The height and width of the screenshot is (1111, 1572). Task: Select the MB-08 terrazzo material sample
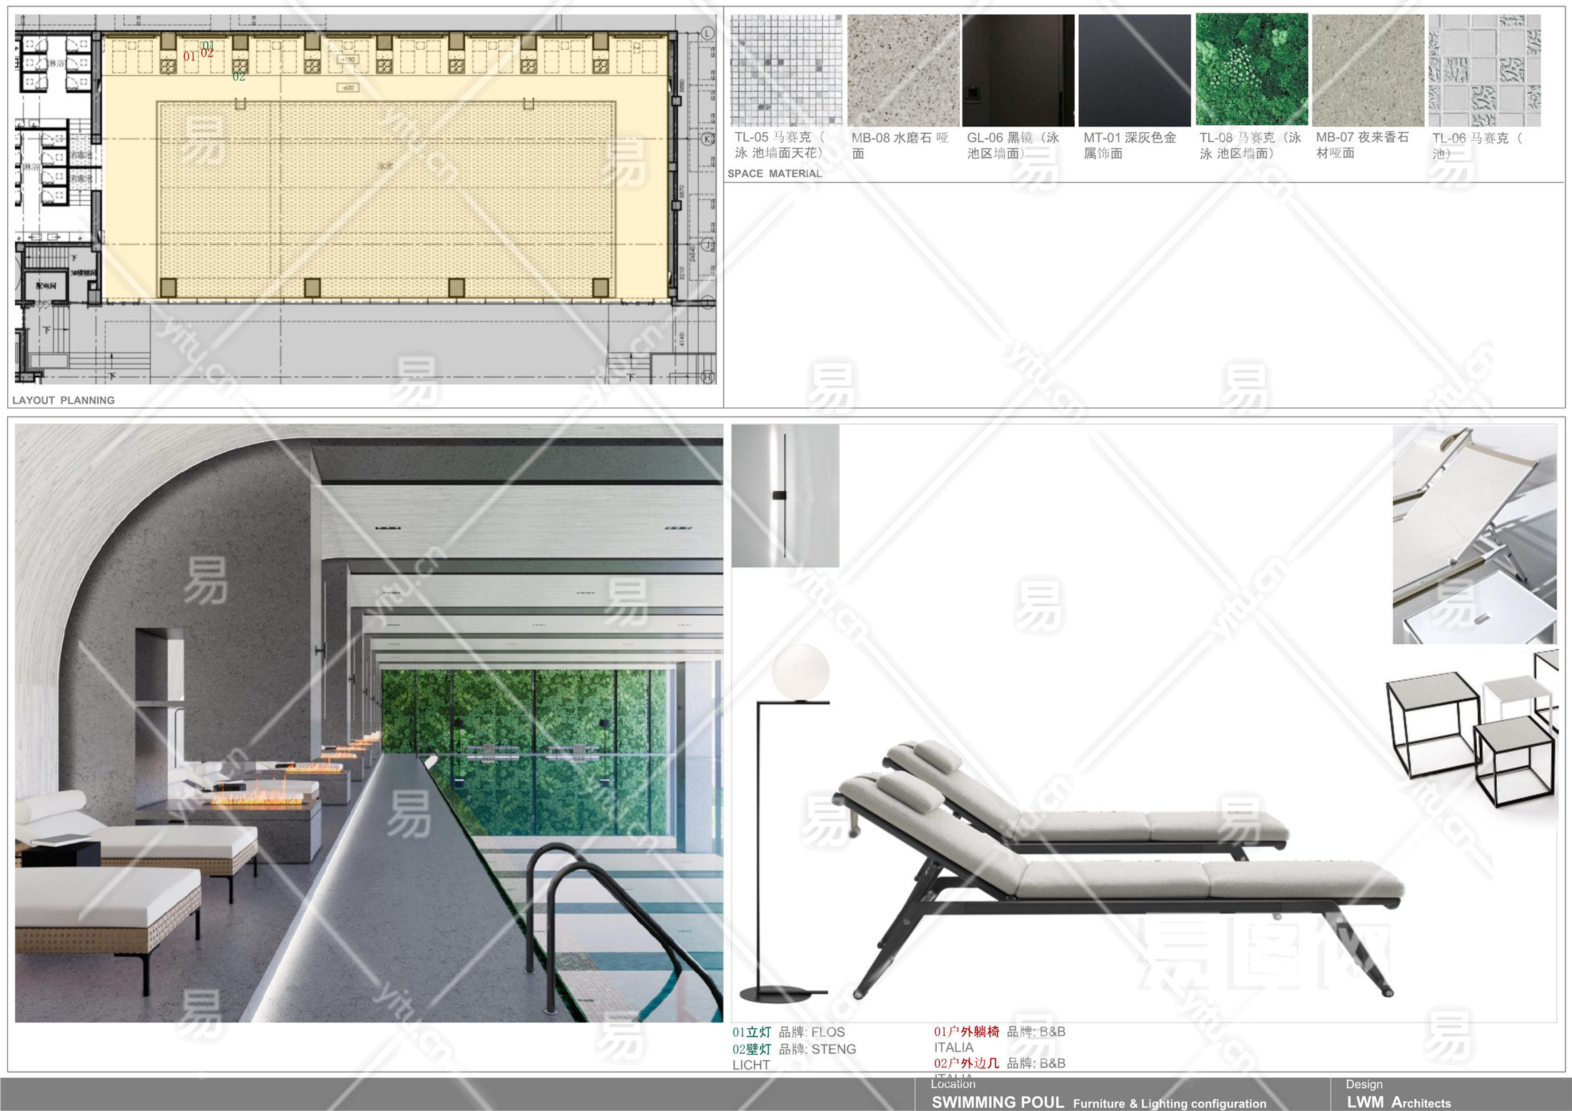coord(903,70)
